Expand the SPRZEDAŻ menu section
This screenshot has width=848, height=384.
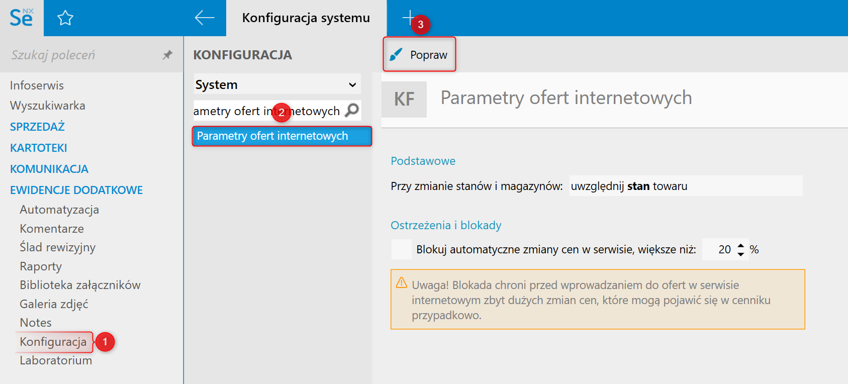pyautogui.click(x=37, y=127)
